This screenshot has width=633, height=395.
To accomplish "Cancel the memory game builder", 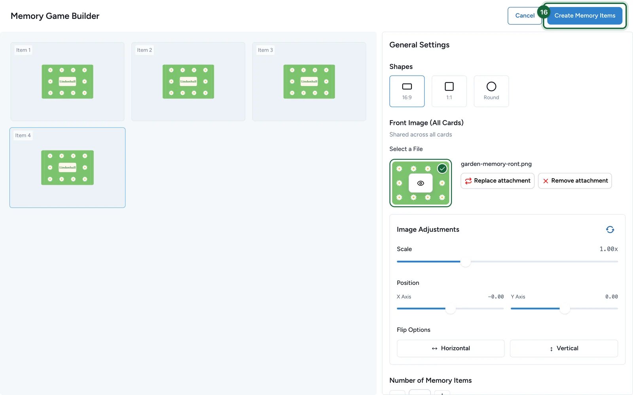I will [x=525, y=16].
